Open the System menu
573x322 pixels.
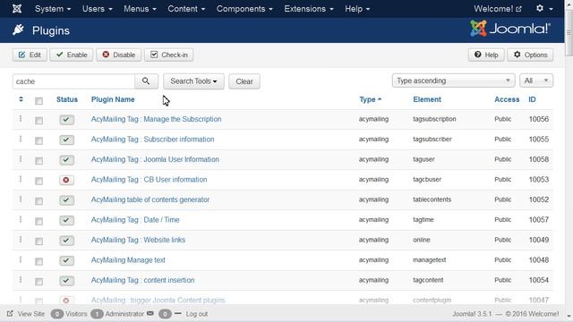click(x=53, y=8)
